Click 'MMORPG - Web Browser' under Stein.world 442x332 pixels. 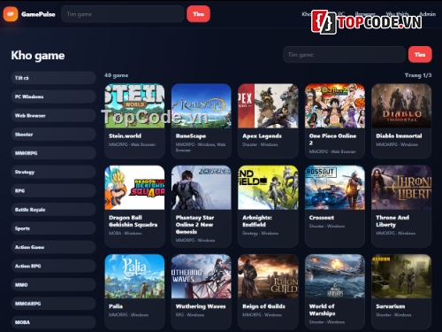(133, 144)
